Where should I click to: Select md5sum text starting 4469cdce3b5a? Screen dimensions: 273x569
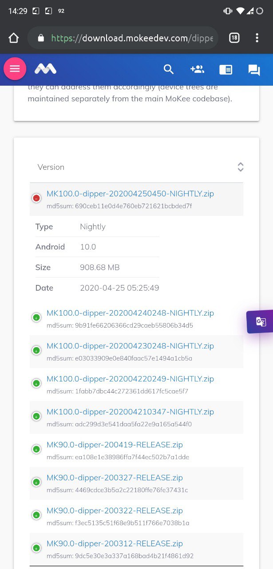pos(117,490)
